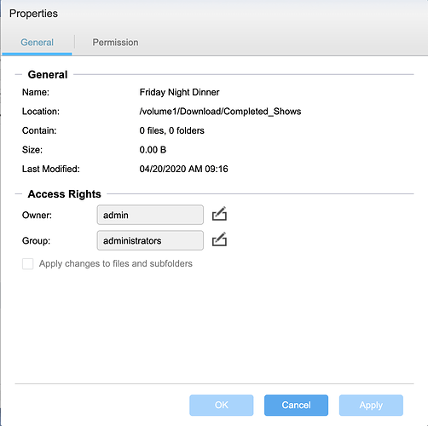
Task: Click the location path /volume1/Download/Completed_Shows
Action: 220,112
